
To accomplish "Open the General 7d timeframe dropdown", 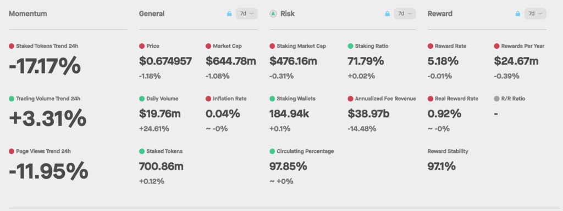I will pyautogui.click(x=247, y=14).
